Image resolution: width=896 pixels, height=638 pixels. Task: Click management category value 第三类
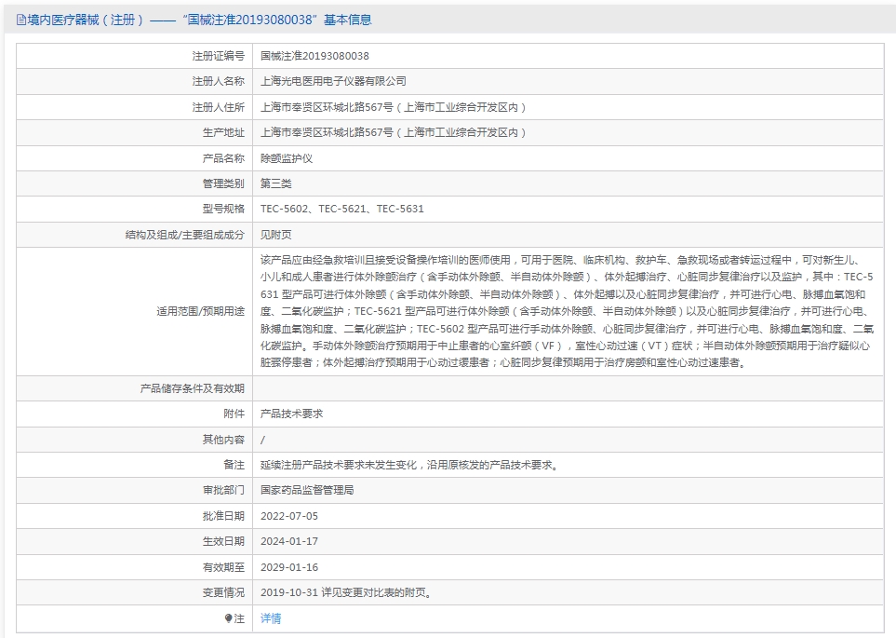[275, 183]
